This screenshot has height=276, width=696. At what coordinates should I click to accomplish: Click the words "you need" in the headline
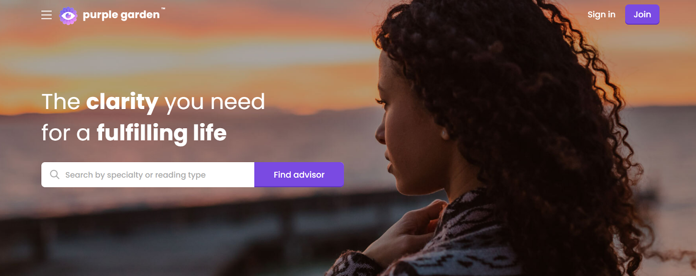214,103
